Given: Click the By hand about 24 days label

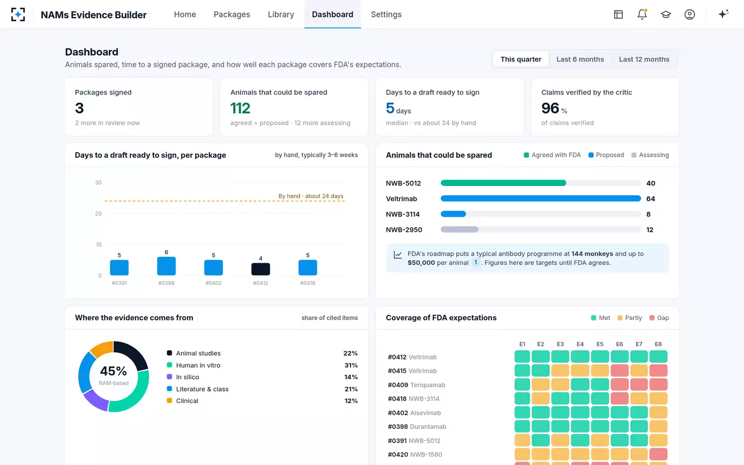Looking at the screenshot, I should [x=311, y=196].
